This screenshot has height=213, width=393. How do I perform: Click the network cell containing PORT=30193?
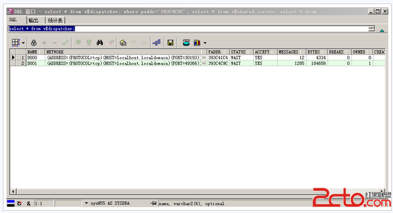point(123,58)
